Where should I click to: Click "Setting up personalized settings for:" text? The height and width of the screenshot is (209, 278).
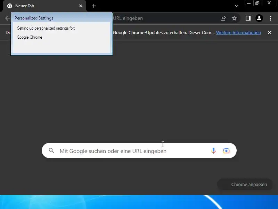[46, 28]
